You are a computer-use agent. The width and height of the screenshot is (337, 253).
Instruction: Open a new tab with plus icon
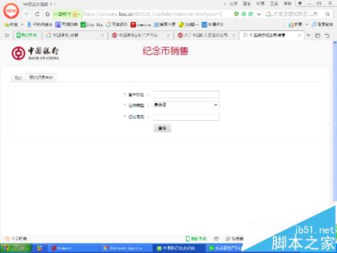pos(309,35)
